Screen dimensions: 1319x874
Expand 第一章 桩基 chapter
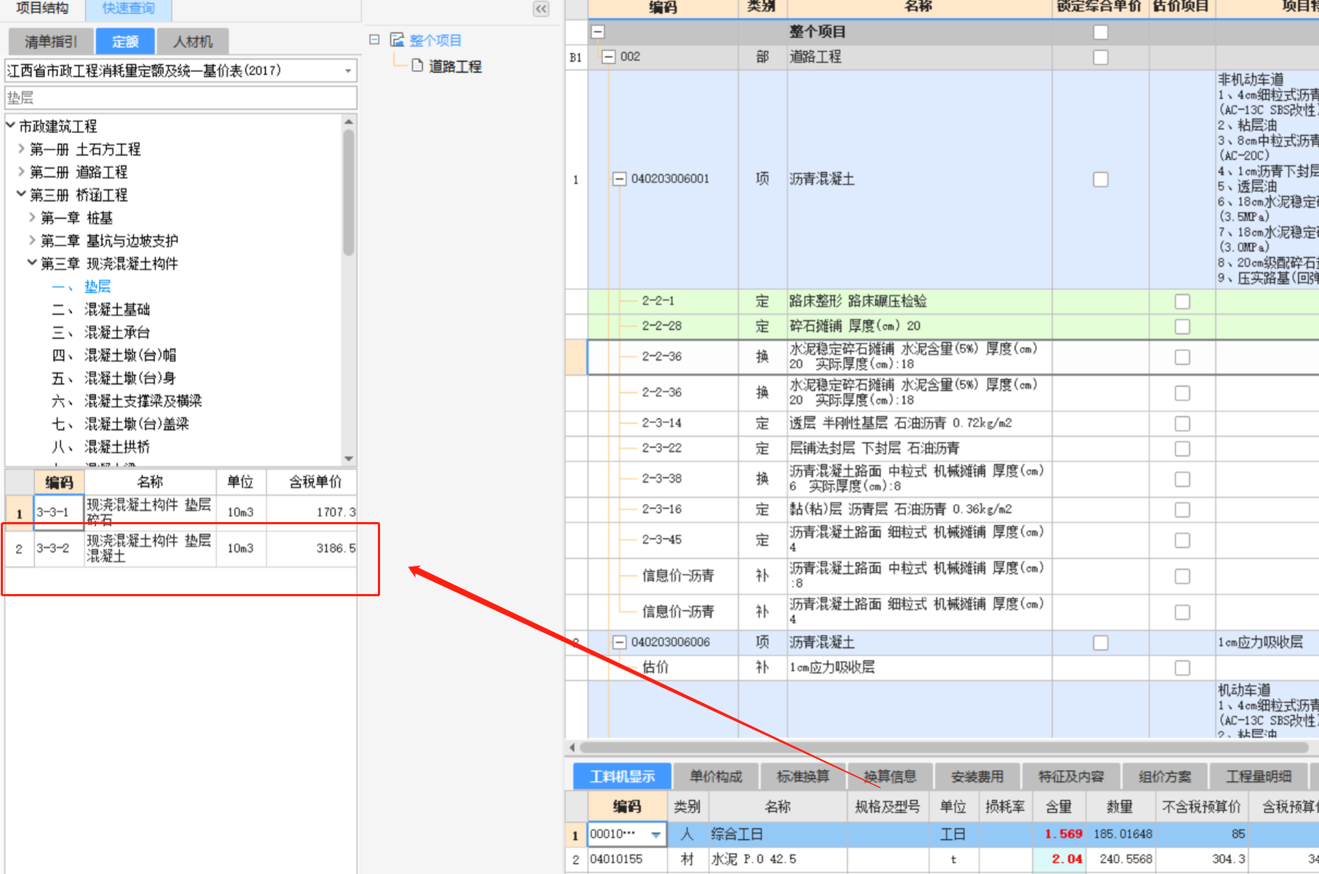(32, 217)
